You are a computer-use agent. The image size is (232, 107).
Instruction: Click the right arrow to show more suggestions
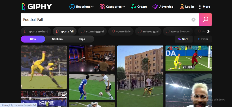pos(208,32)
